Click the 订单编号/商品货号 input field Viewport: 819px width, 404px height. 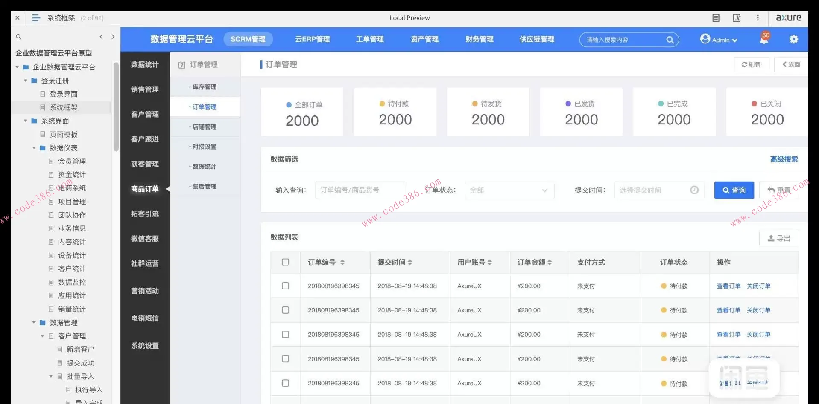360,190
